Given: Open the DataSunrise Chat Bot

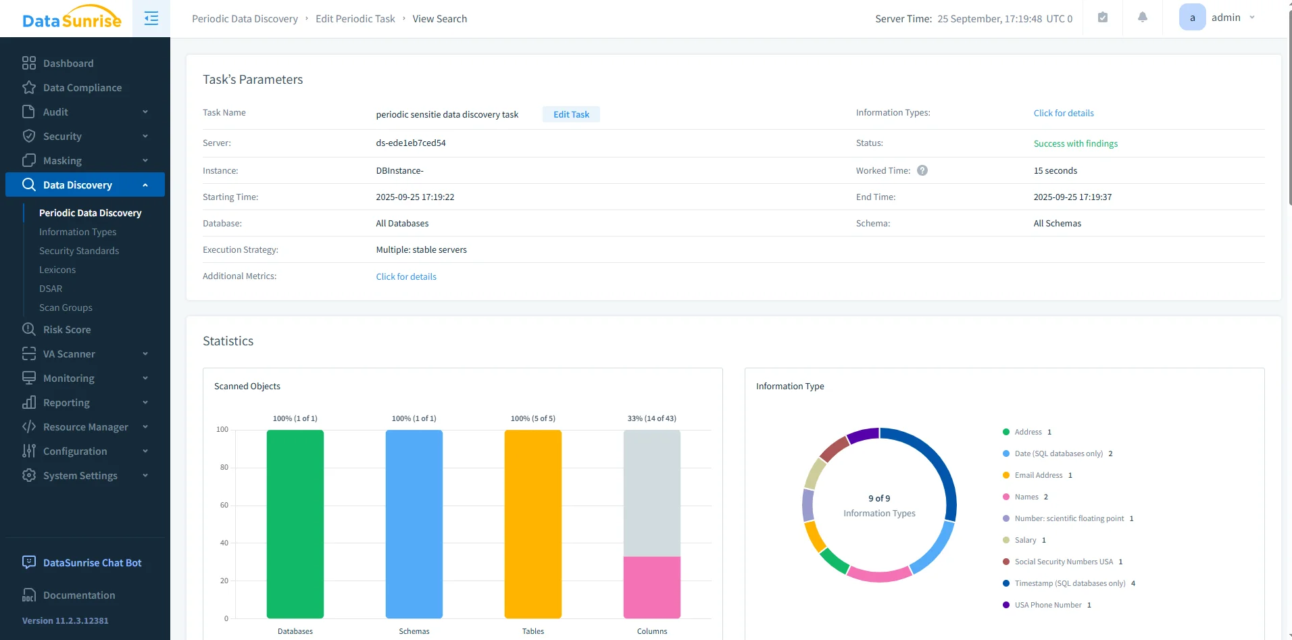Looking at the screenshot, I should pyautogui.click(x=91, y=562).
